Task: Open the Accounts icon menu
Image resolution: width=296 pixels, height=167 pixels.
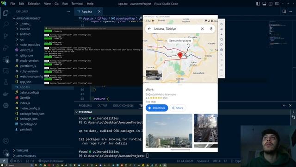Action: coord(6,141)
